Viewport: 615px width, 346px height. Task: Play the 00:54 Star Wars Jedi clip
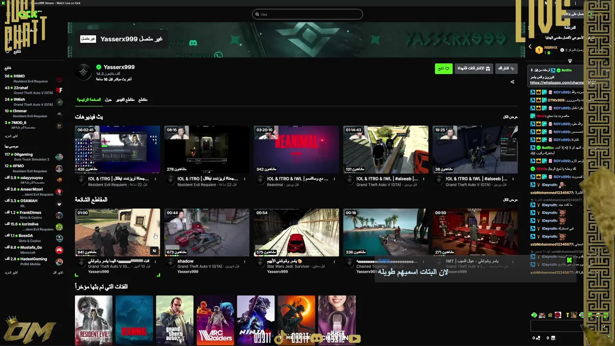point(296,232)
